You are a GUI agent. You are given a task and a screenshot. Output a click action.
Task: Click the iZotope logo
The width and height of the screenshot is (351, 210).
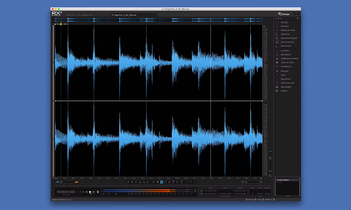pos(284,14)
